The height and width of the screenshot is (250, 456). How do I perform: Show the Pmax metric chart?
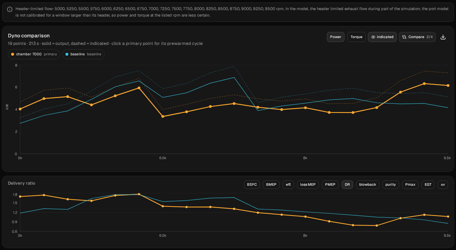pos(410,185)
